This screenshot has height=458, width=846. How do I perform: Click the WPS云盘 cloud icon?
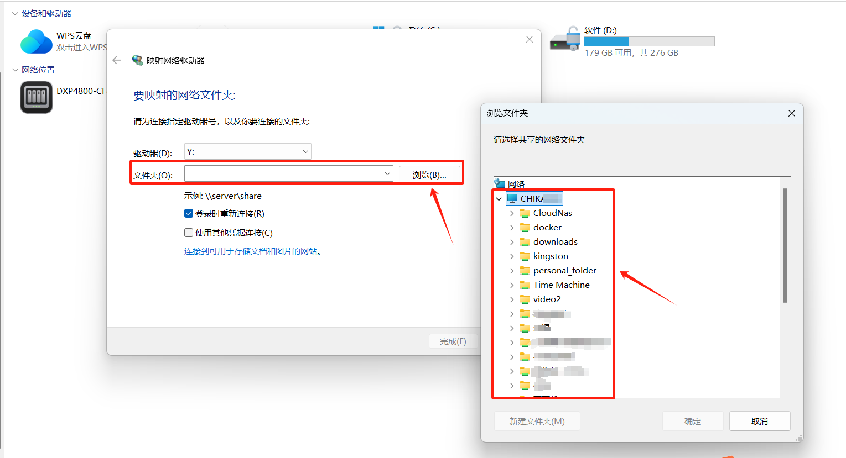pyautogui.click(x=37, y=41)
